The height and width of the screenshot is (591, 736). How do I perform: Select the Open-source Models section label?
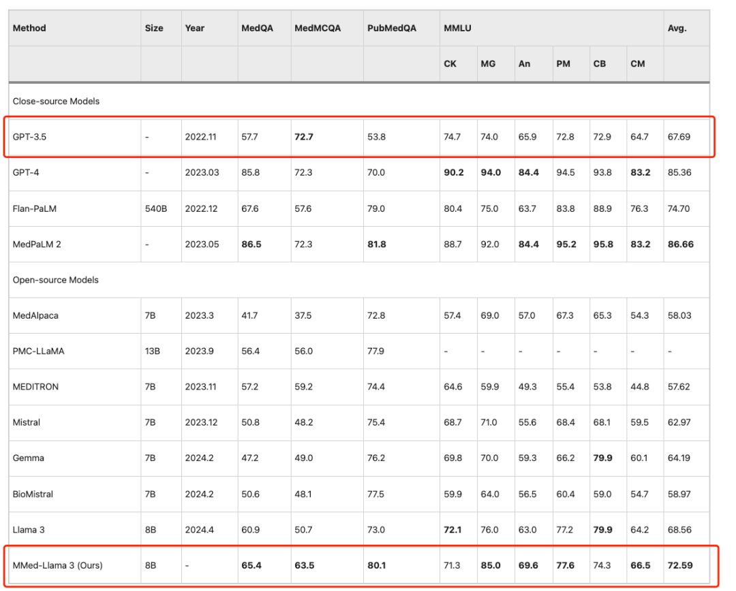(55, 280)
